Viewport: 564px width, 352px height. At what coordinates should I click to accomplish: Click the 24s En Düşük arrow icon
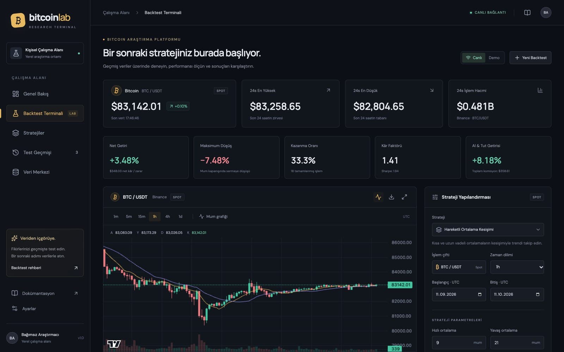point(432,90)
